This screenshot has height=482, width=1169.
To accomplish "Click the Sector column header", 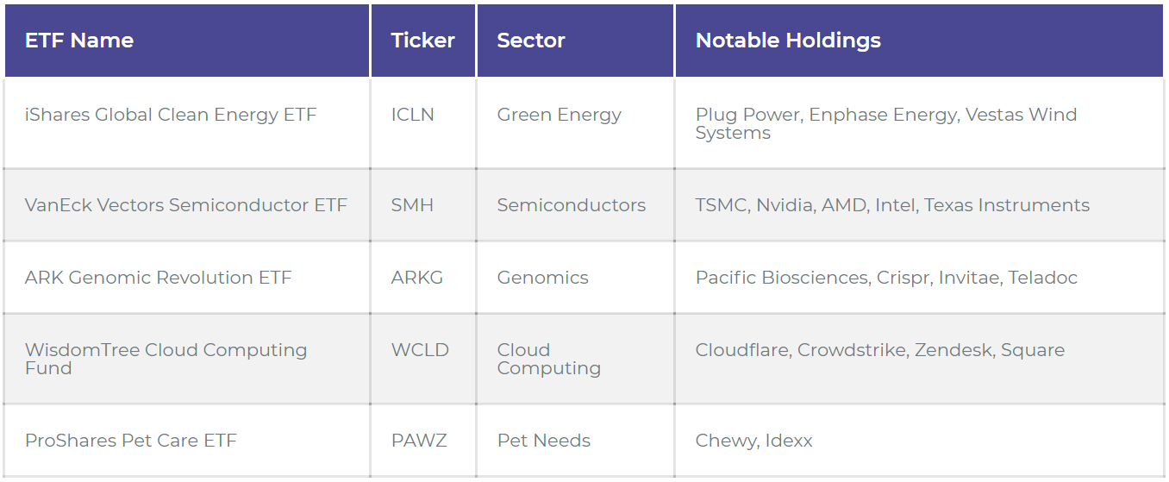I will [x=531, y=41].
